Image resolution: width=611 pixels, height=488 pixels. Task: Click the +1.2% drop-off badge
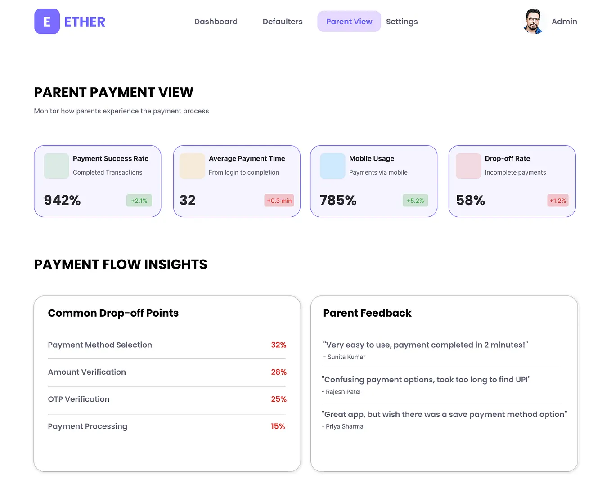pyautogui.click(x=558, y=201)
